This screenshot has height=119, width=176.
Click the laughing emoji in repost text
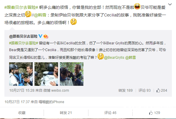pos(137,6)
